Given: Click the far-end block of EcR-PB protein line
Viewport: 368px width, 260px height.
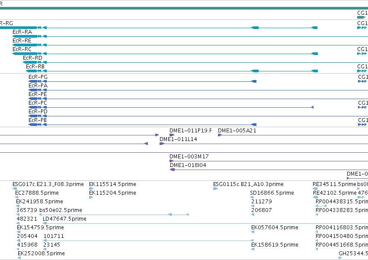Looking at the screenshot, I should (x=254, y=125).
